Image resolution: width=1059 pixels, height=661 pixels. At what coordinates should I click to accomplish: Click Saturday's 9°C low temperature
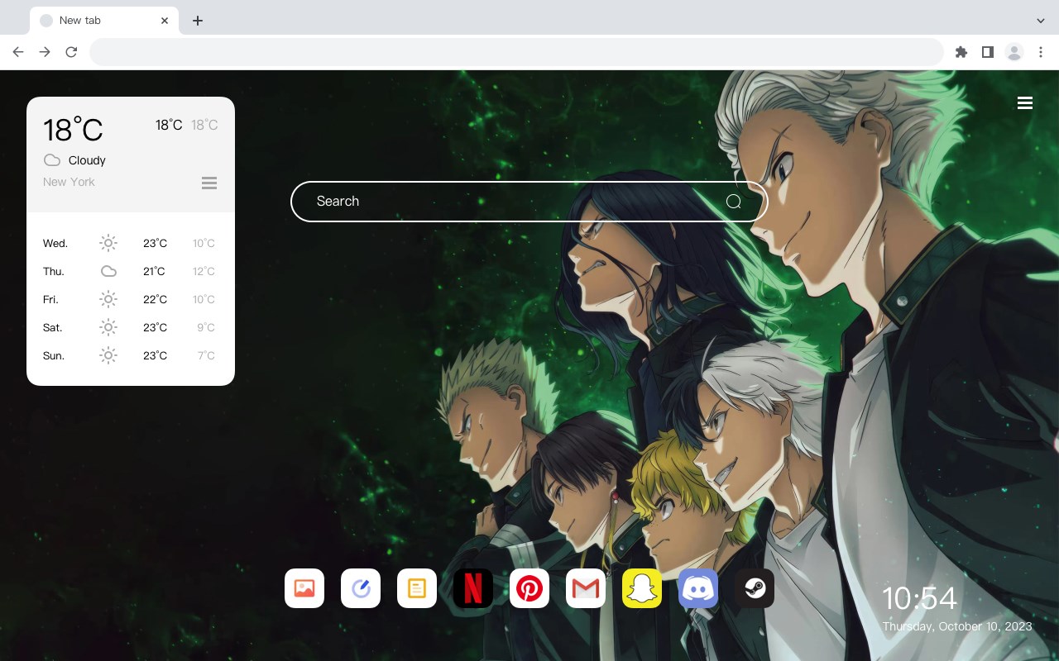click(206, 327)
